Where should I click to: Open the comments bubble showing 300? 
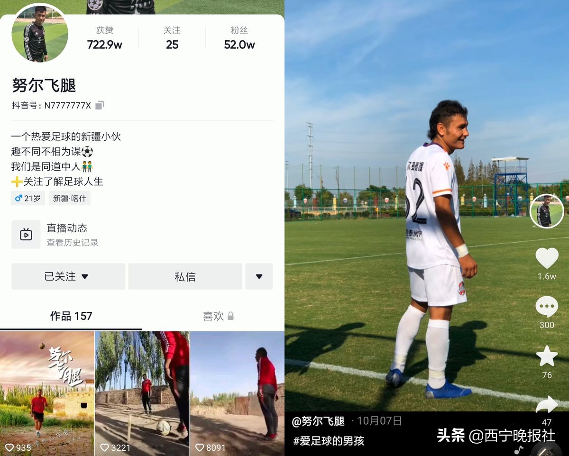547,307
